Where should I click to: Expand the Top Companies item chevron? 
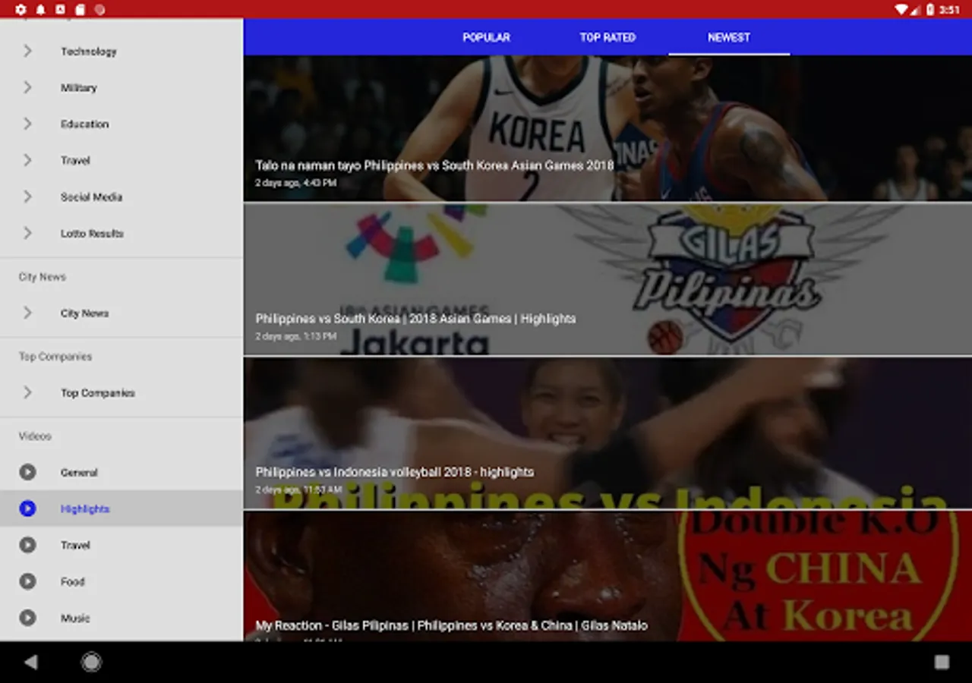pos(27,392)
